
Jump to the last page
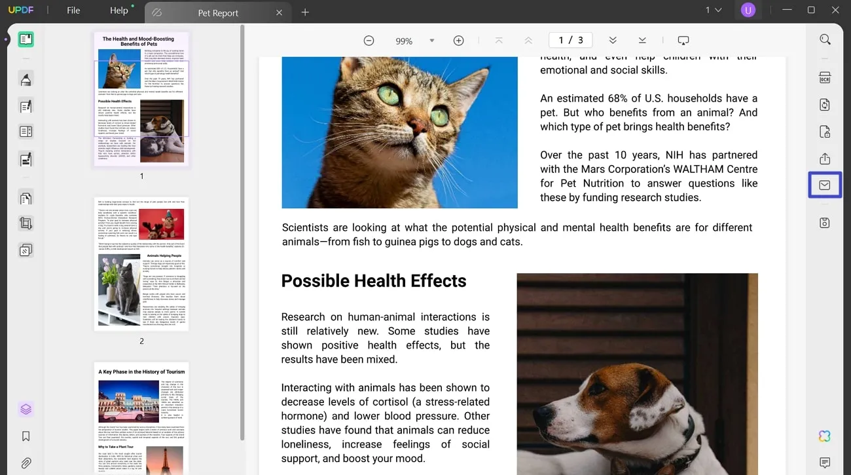pyautogui.click(x=642, y=41)
